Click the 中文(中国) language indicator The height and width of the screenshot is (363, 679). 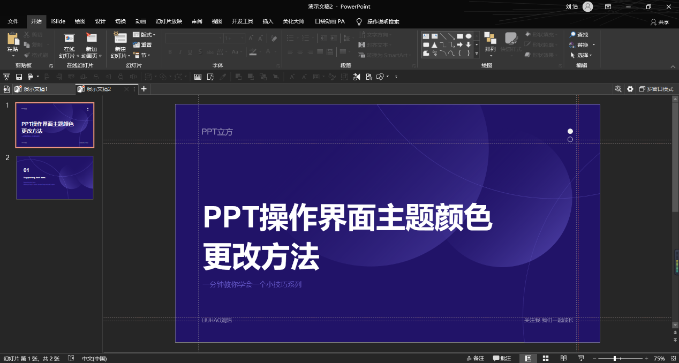[x=94, y=358]
